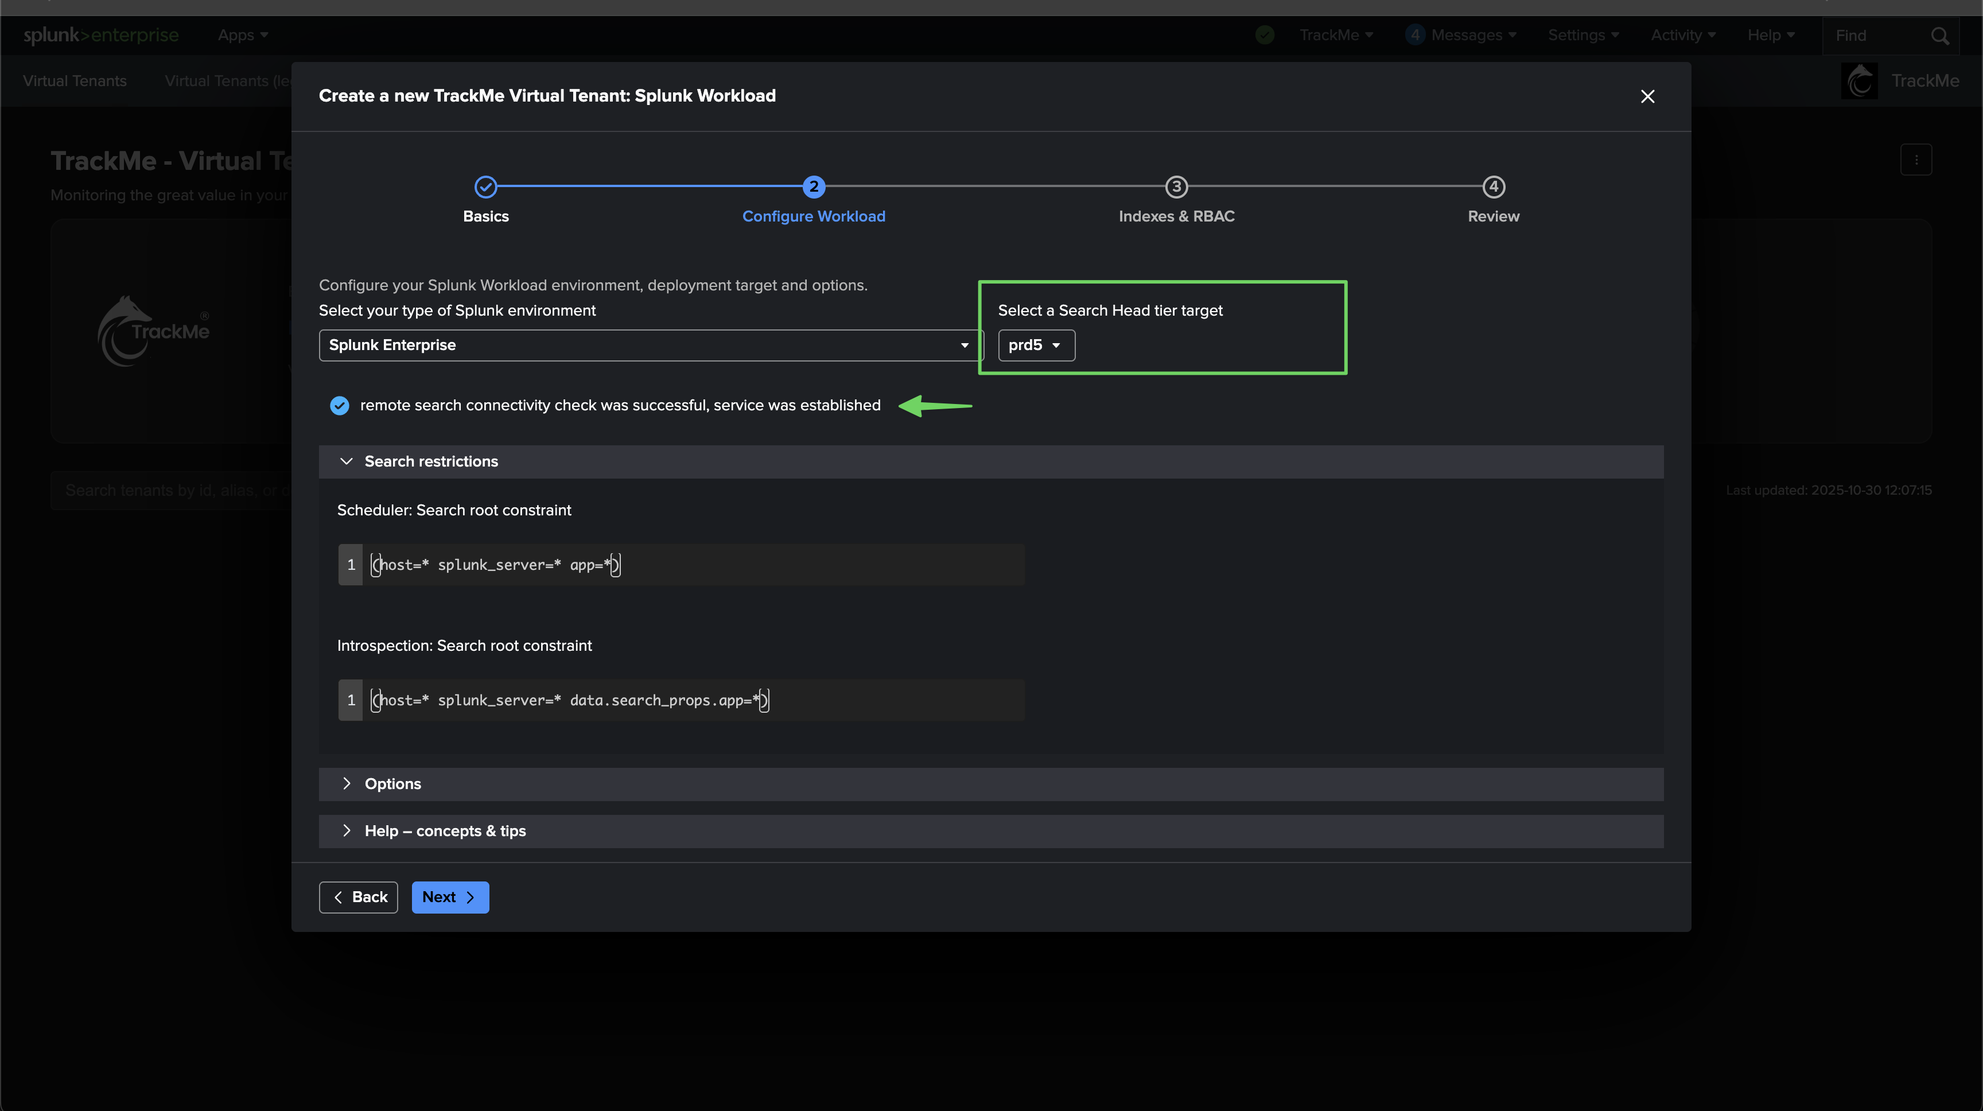The height and width of the screenshot is (1111, 1983).
Task: Expand Help – concepts & tips section
Action: pos(445,831)
